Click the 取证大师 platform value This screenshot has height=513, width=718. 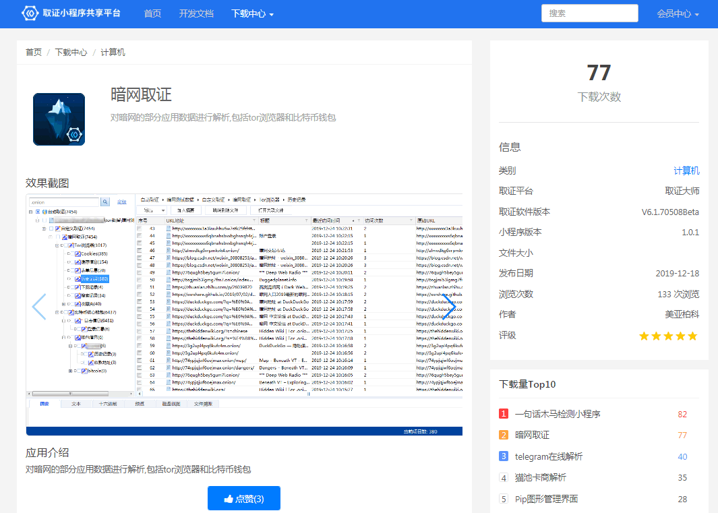[x=682, y=191]
